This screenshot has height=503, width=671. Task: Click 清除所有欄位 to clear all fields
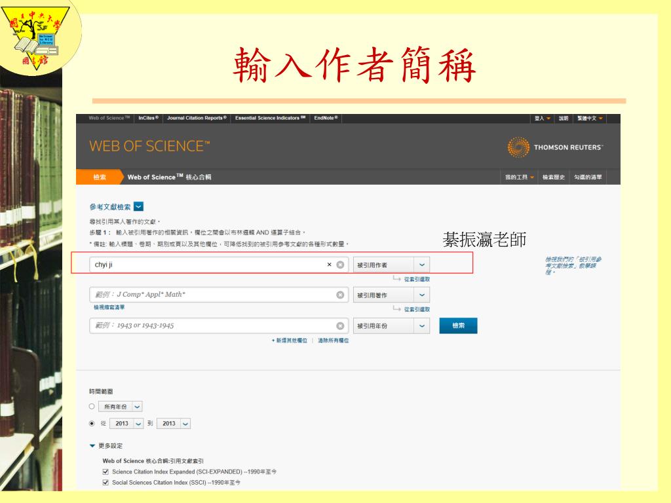click(333, 341)
